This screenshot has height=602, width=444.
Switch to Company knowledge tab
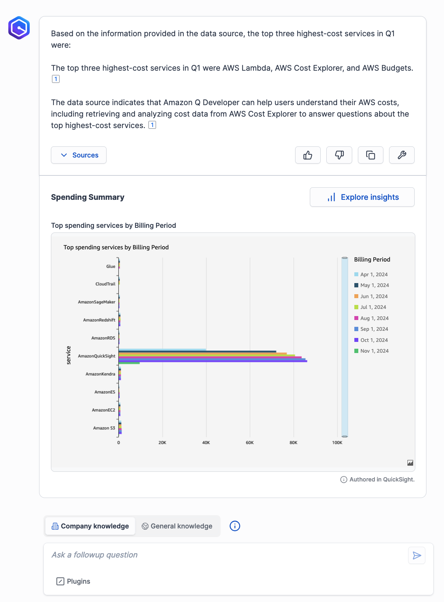pyautogui.click(x=90, y=526)
